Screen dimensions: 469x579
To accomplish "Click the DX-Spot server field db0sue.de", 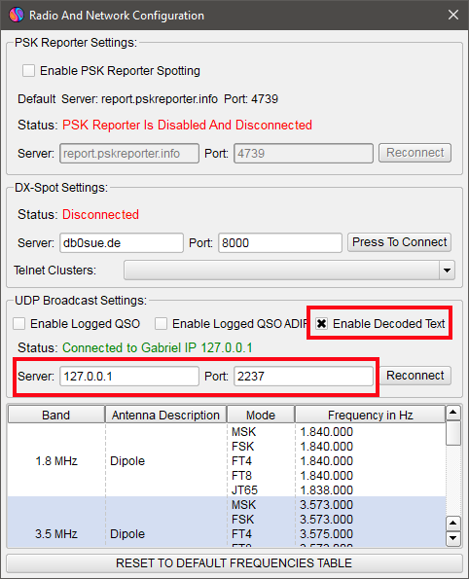I will coord(122,243).
